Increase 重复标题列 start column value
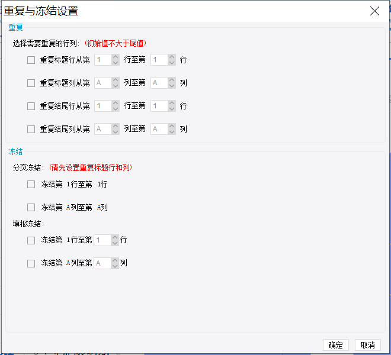 tap(116, 80)
